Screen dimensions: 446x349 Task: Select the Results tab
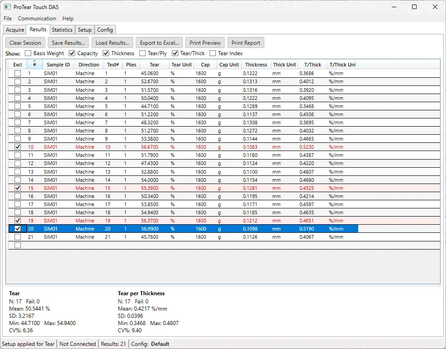[x=38, y=29]
